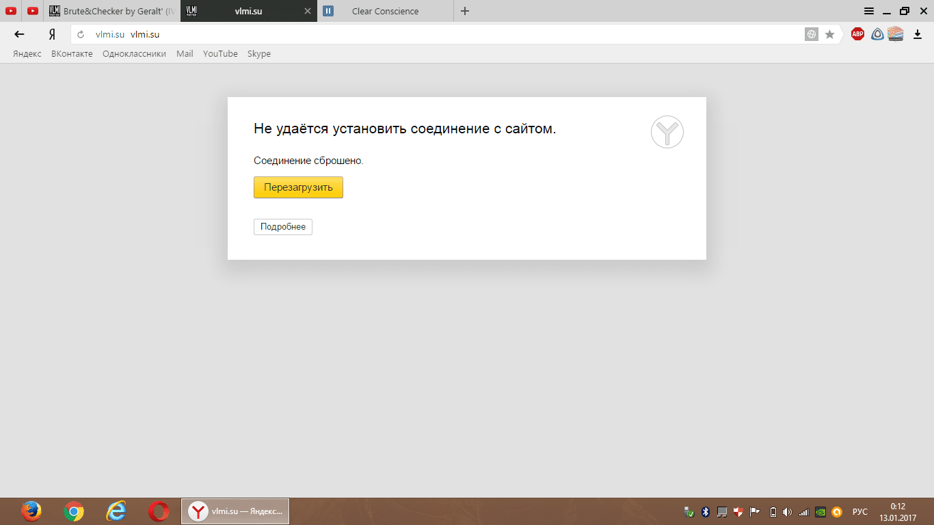Switch to Brute&Checker by Geralt tab

tap(113, 11)
